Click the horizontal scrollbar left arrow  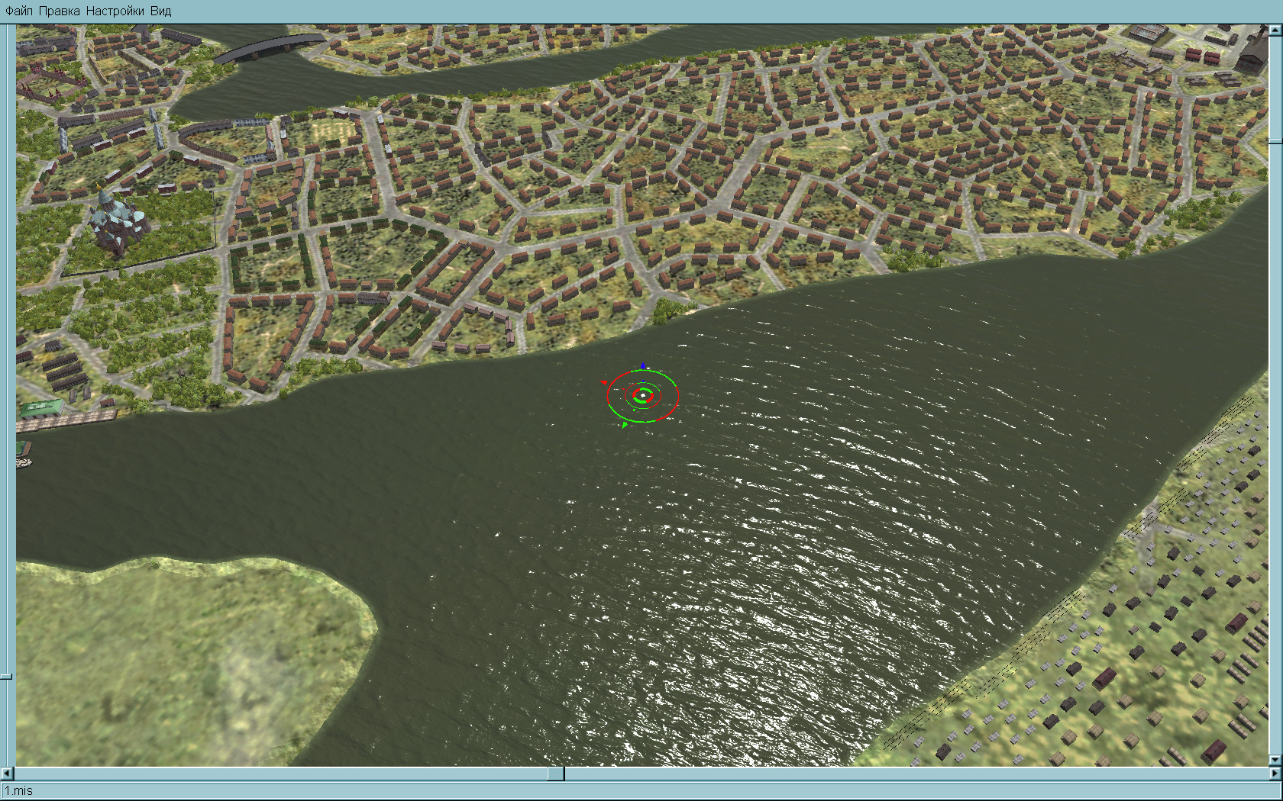[8, 774]
